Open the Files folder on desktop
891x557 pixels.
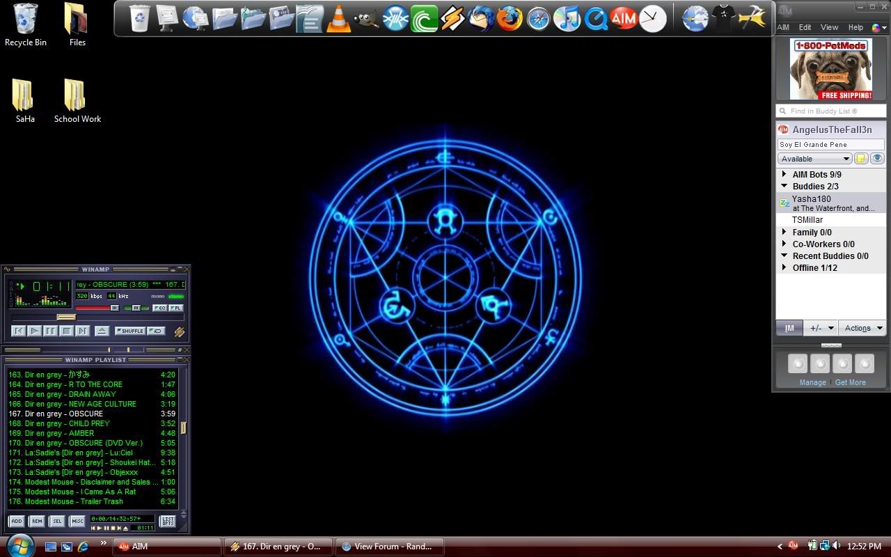pos(77,24)
